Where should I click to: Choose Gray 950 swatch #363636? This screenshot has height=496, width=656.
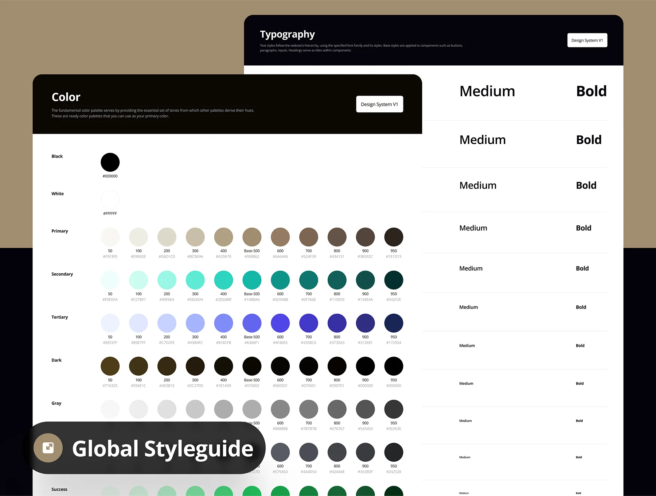pyautogui.click(x=394, y=409)
